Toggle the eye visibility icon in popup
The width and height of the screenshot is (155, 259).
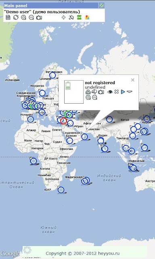(x=110, y=92)
